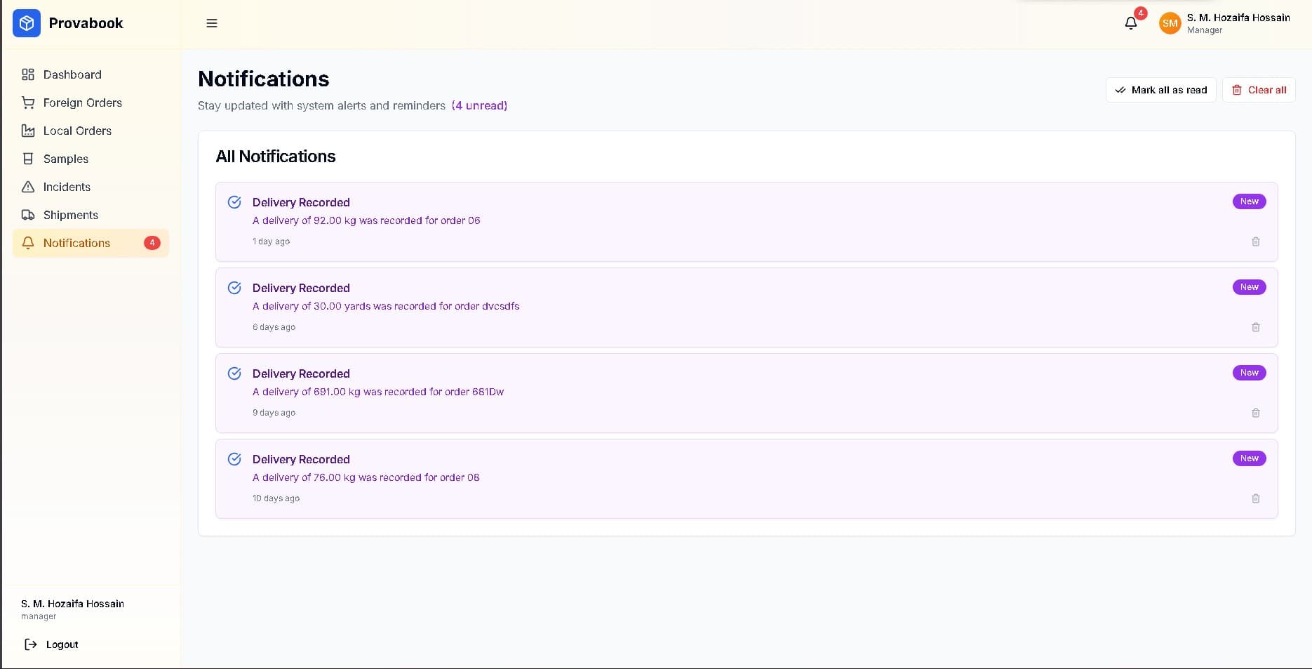Viewport: 1312px width, 669px height.
Task: Open the Dashboard page
Action: pos(91,74)
